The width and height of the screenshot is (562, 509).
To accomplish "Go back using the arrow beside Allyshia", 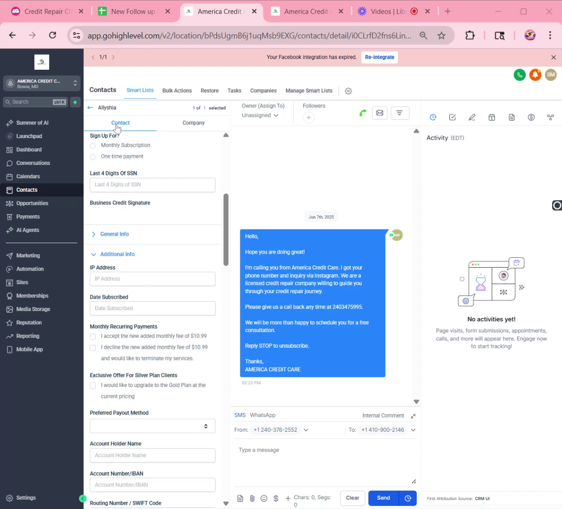I will pyautogui.click(x=91, y=107).
